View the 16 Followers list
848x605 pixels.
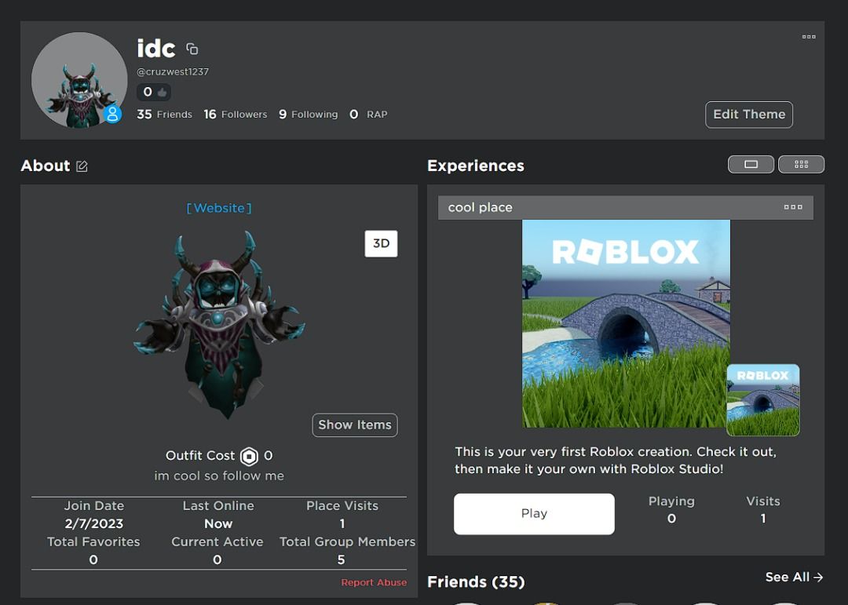coord(235,114)
